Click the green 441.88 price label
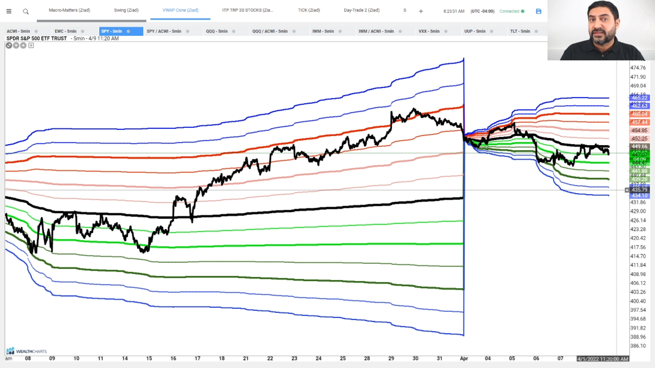Screen dimensions: 655x368 pyautogui.click(x=639, y=171)
